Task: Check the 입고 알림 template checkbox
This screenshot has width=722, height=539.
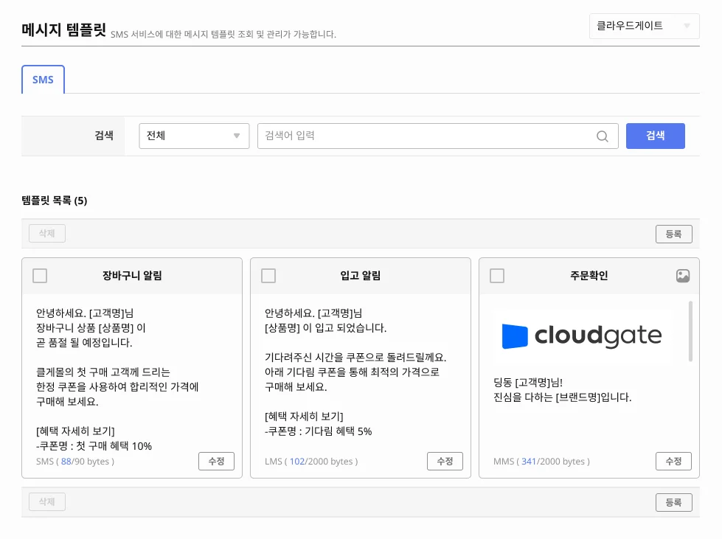Action: (268, 275)
